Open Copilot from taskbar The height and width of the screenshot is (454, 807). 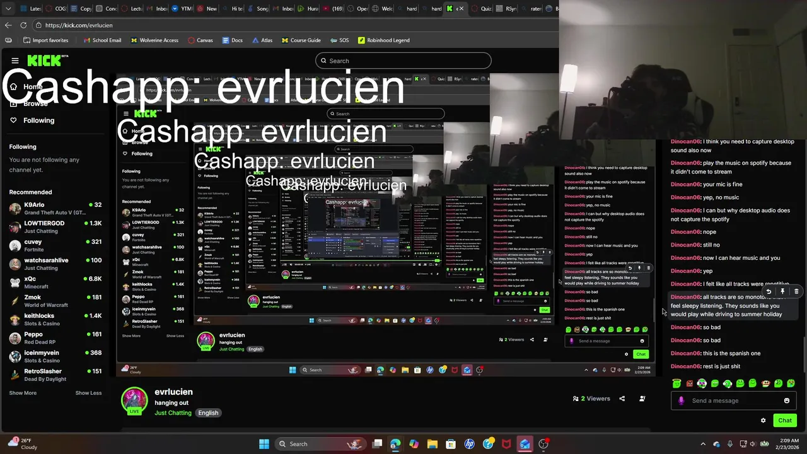pos(414,444)
